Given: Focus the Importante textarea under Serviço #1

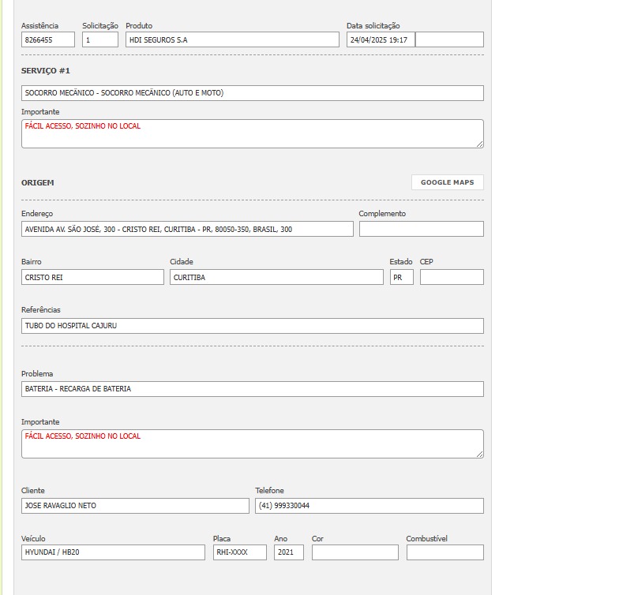Looking at the screenshot, I should 252,133.
